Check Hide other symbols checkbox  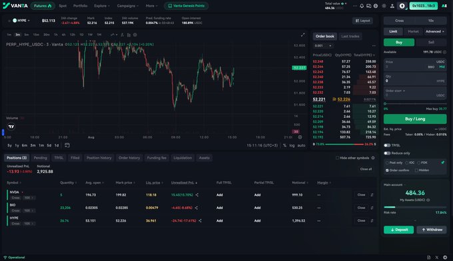[x=337, y=158]
